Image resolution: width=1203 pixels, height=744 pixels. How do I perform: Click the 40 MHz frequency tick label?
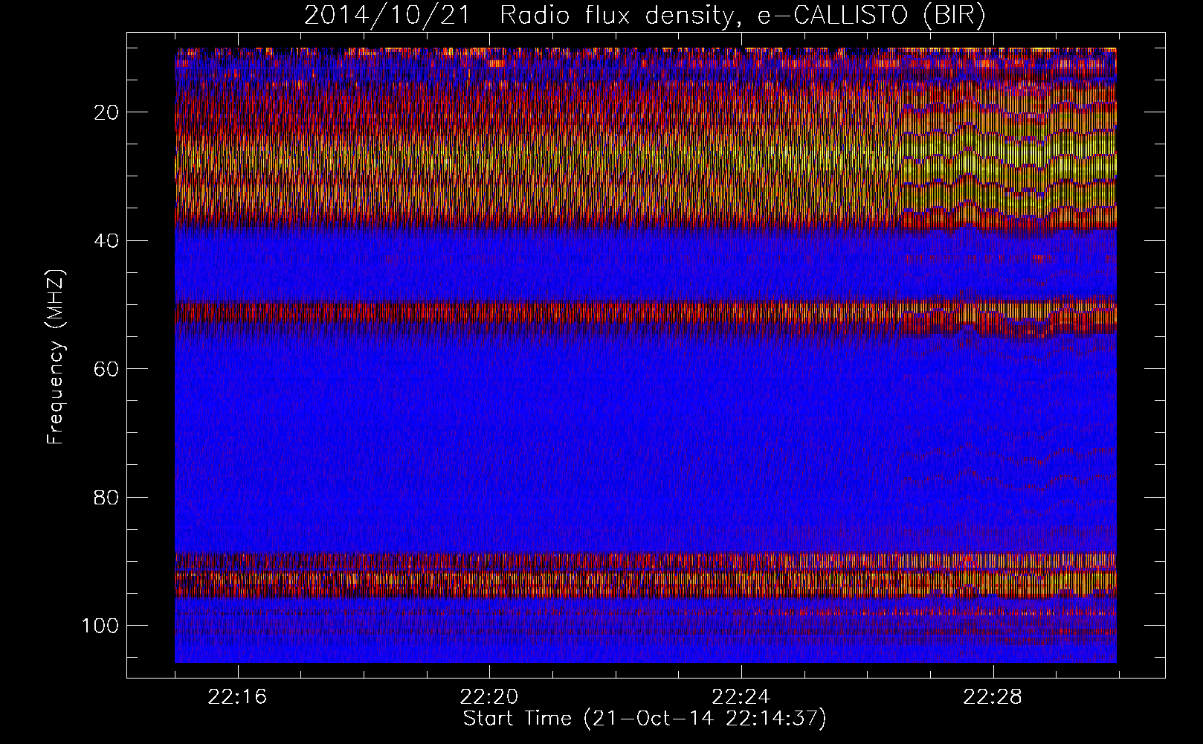[x=107, y=240]
